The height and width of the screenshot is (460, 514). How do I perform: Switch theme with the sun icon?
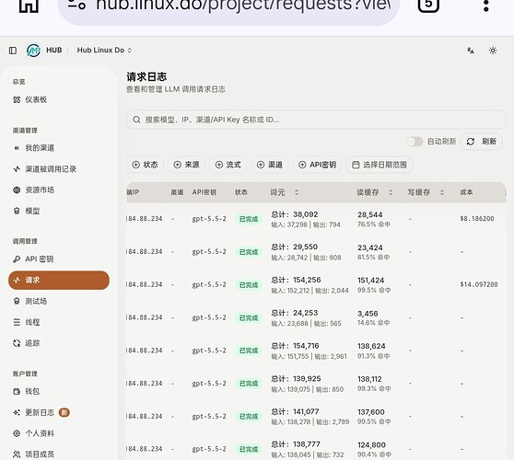point(493,51)
